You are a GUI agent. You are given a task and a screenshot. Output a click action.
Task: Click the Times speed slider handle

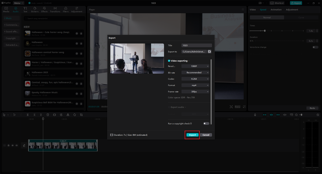(265, 31)
